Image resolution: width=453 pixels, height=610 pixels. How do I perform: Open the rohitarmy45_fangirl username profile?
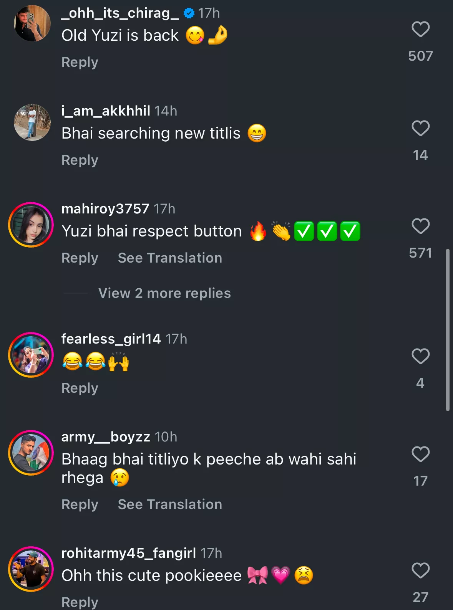tap(129, 553)
